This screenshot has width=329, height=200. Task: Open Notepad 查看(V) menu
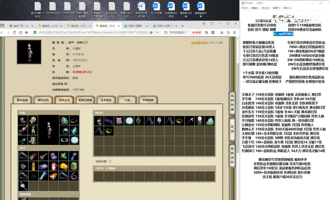tap(276, 8)
